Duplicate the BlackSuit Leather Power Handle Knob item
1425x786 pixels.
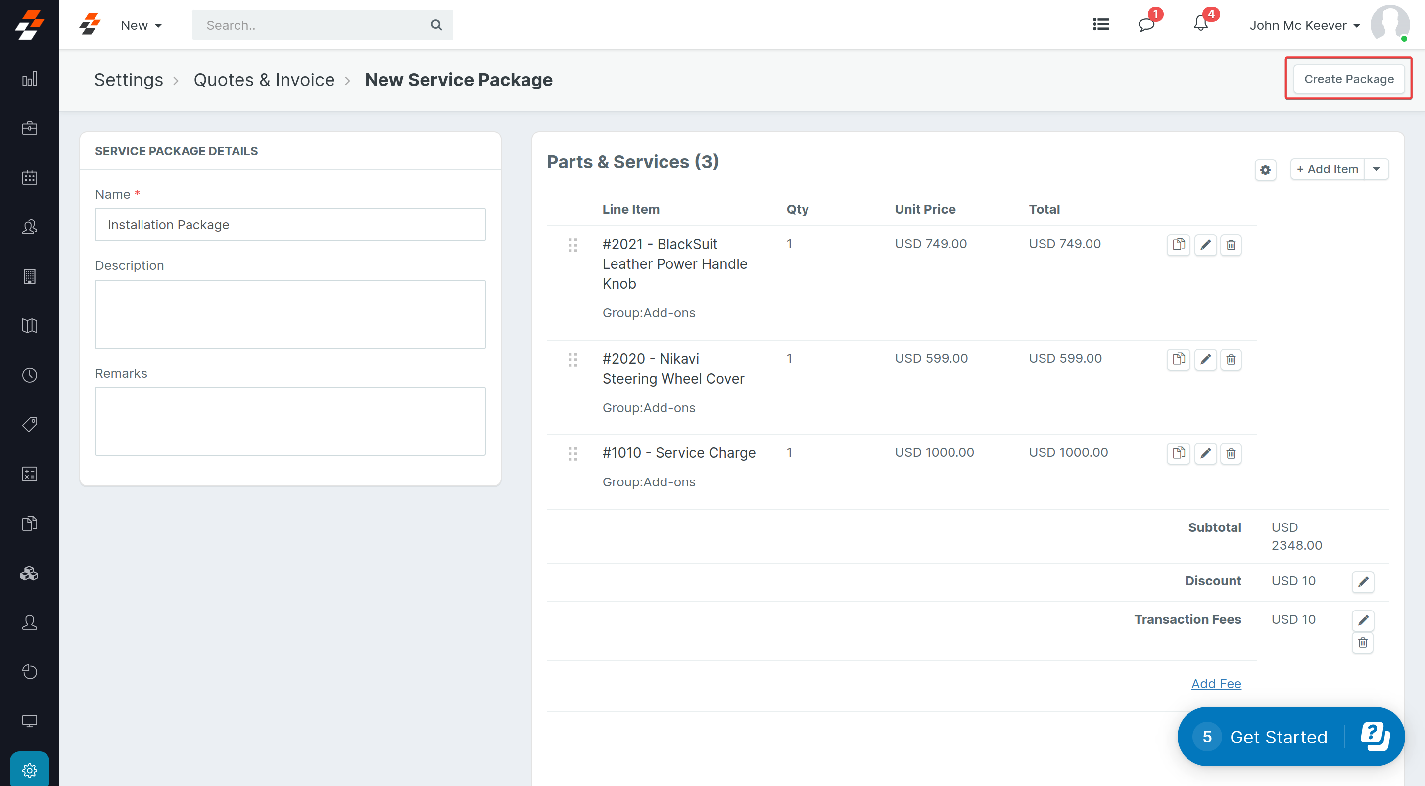coord(1178,244)
